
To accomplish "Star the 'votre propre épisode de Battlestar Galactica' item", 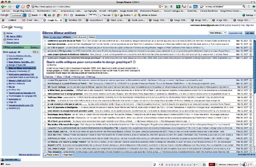I will tap(45, 54).
